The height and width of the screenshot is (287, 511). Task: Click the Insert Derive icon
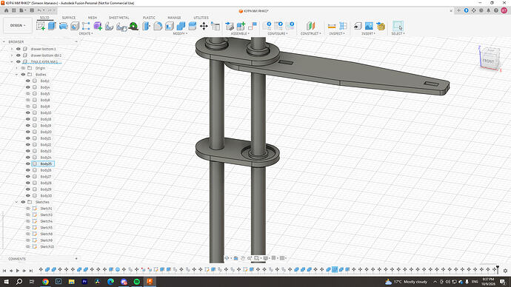358,26
